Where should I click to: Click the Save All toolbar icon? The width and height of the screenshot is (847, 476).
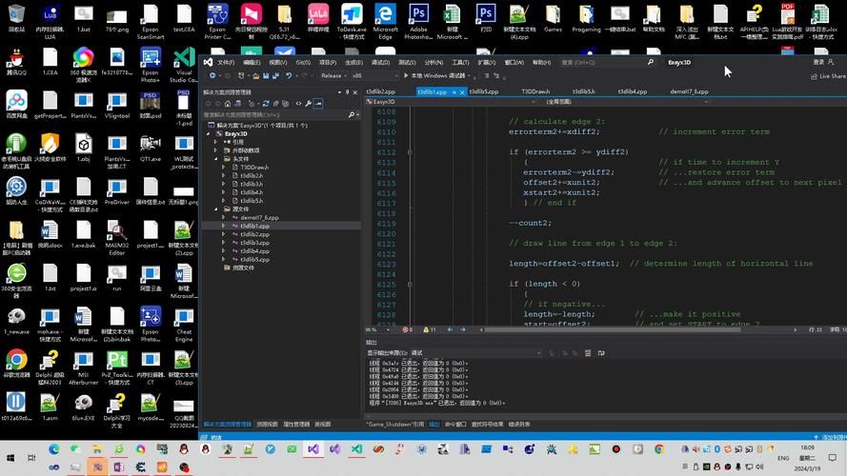pos(275,76)
